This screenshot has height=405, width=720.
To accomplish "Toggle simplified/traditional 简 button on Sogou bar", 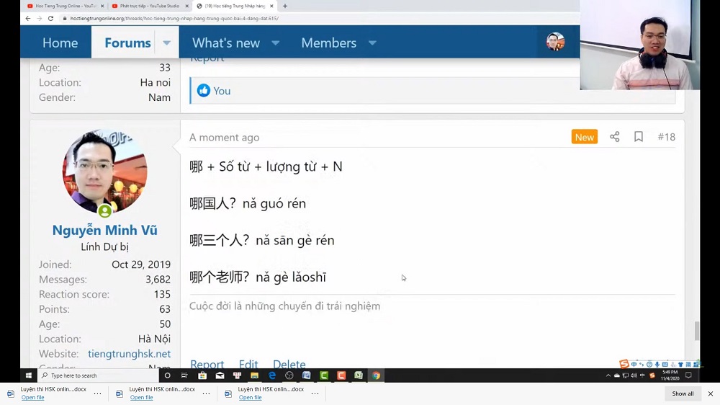I will pos(688,364).
